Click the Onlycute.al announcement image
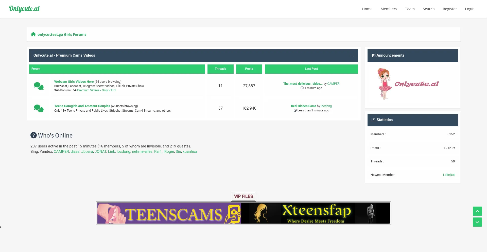487x252 pixels. [x=408, y=83]
